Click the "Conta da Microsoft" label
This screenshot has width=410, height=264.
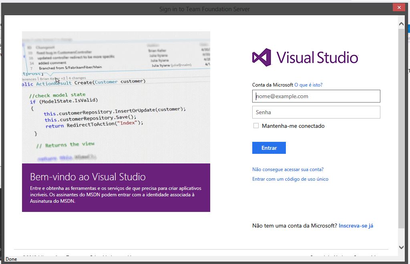[272, 85]
